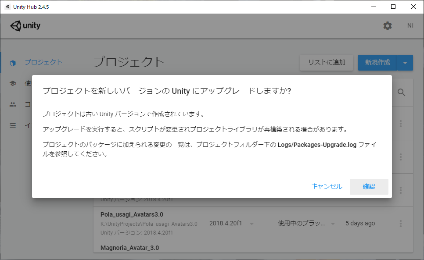This screenshot has width=424, height=260.
Task: Open the topmost project row's three-dot menu
Action: 400,124
